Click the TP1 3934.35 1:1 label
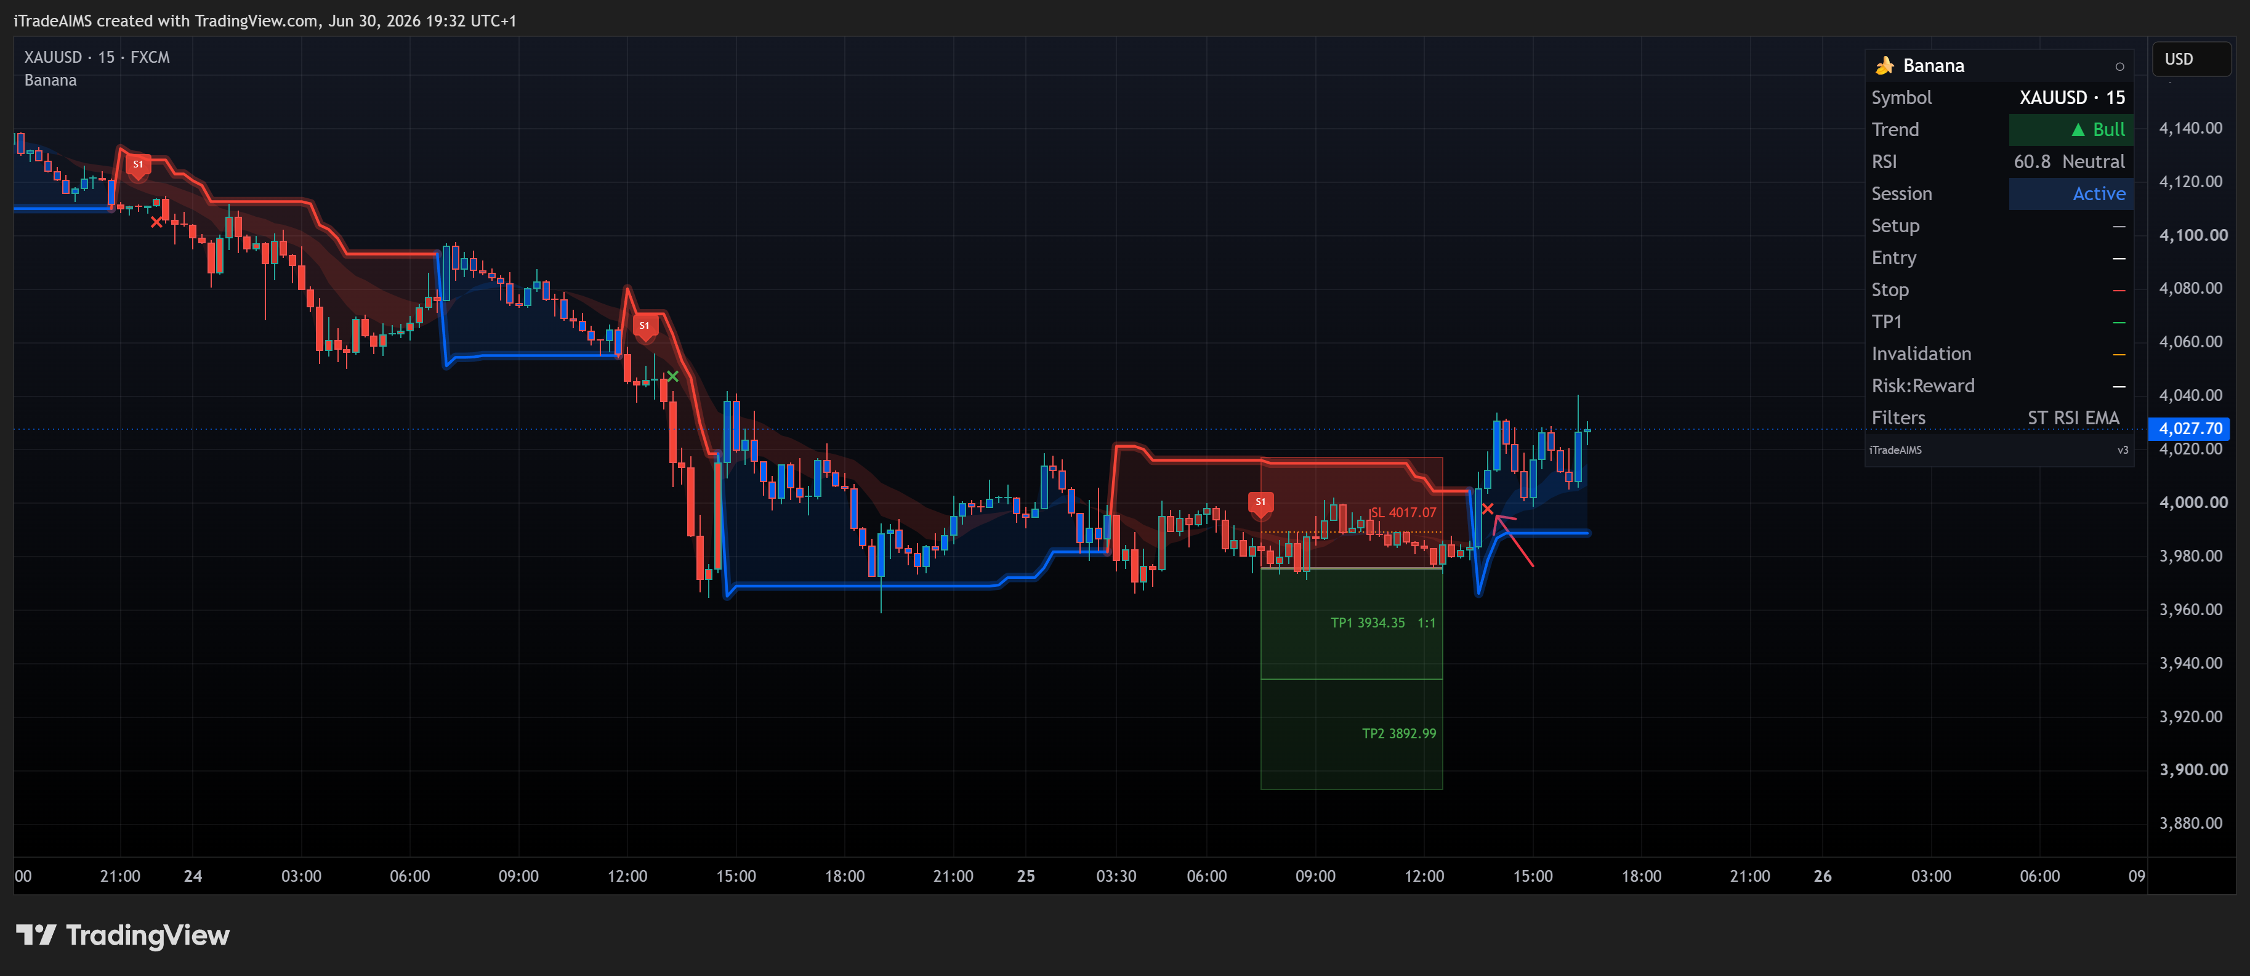The height and width of the screenshot is (976, 2250). pos(1382,623)
